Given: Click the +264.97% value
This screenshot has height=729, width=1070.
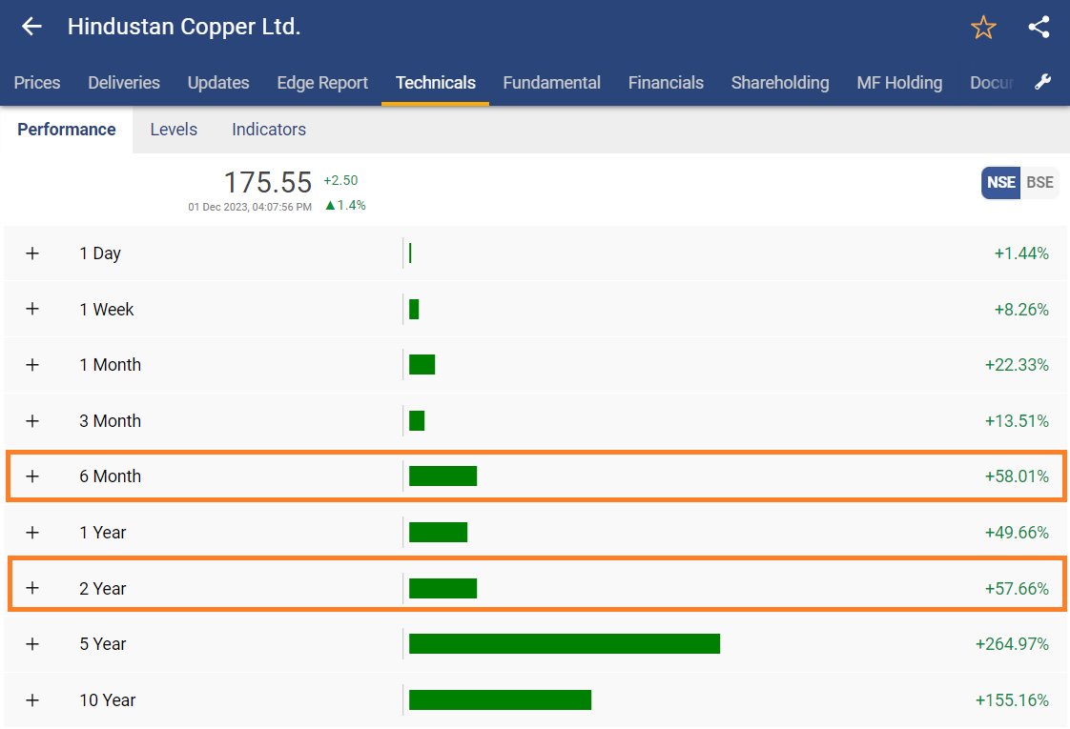Looking at the screenshot, I should [x=1012, y=644].
